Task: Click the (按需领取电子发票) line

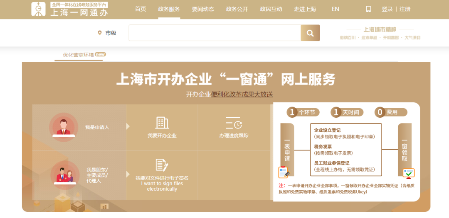Action: tap(333, 153)
